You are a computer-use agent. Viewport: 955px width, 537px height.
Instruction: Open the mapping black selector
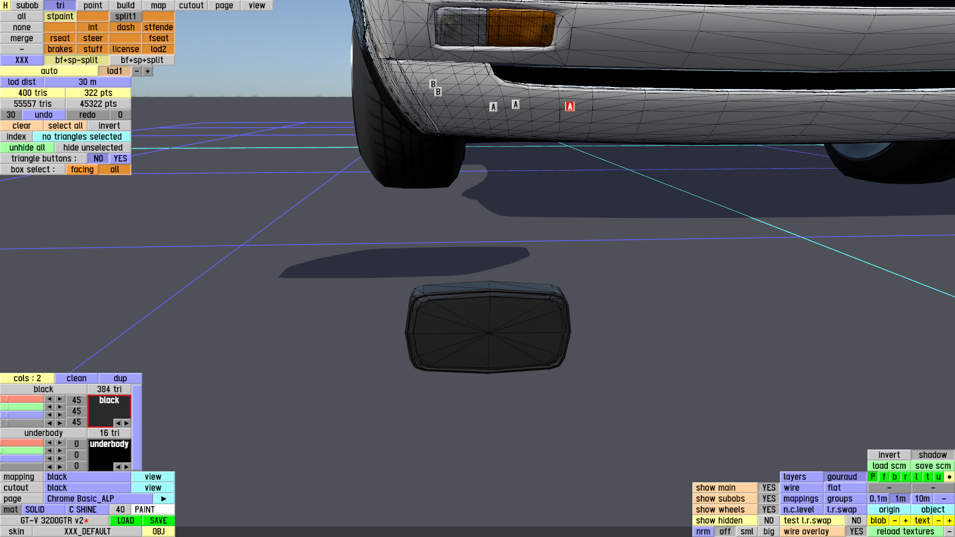tap(88, 477)
